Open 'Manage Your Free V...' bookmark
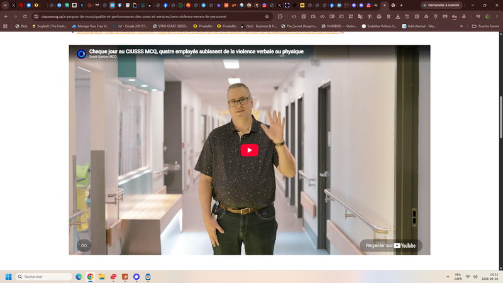The image size is (503, 283). [90, 26]
